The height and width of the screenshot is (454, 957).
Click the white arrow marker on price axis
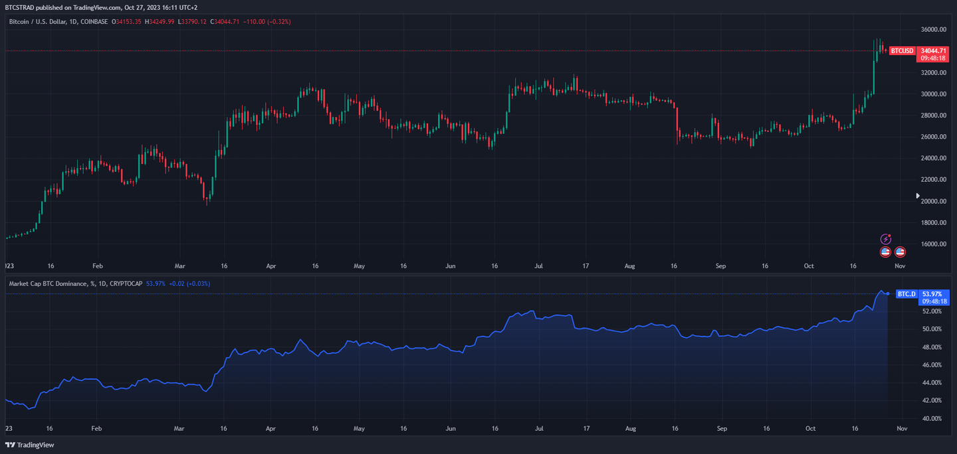point(918,196)
